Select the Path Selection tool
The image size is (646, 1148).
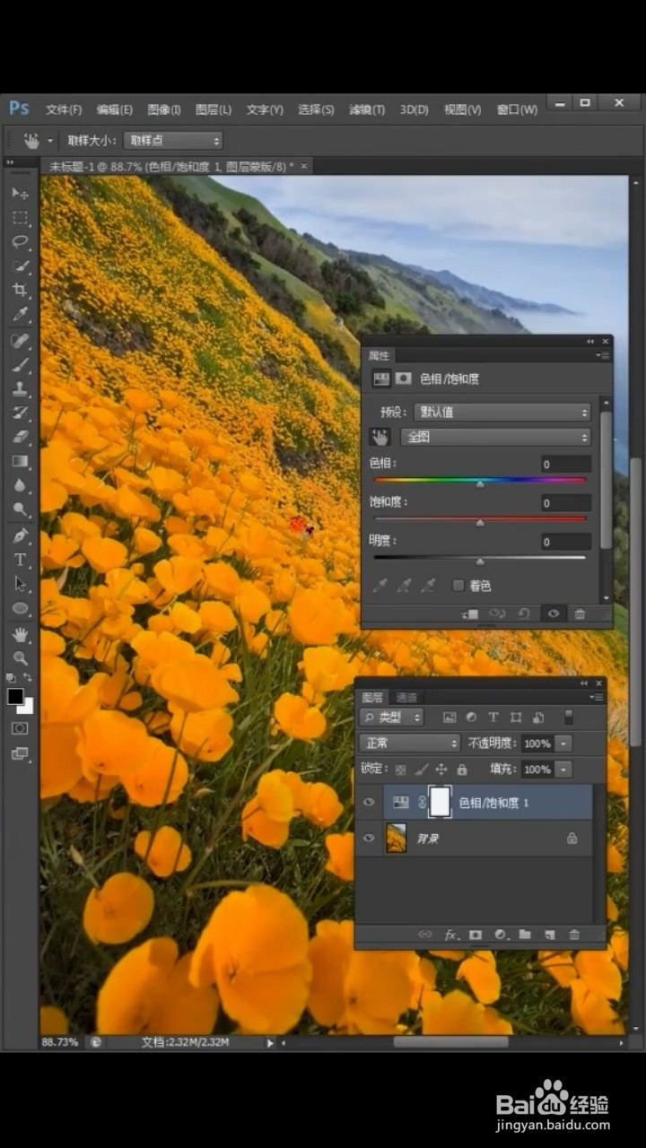pyautogui.click(x=20, y=585)
